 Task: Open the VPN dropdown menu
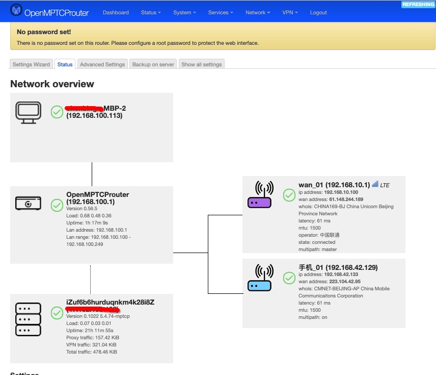[x=290, y=12]
